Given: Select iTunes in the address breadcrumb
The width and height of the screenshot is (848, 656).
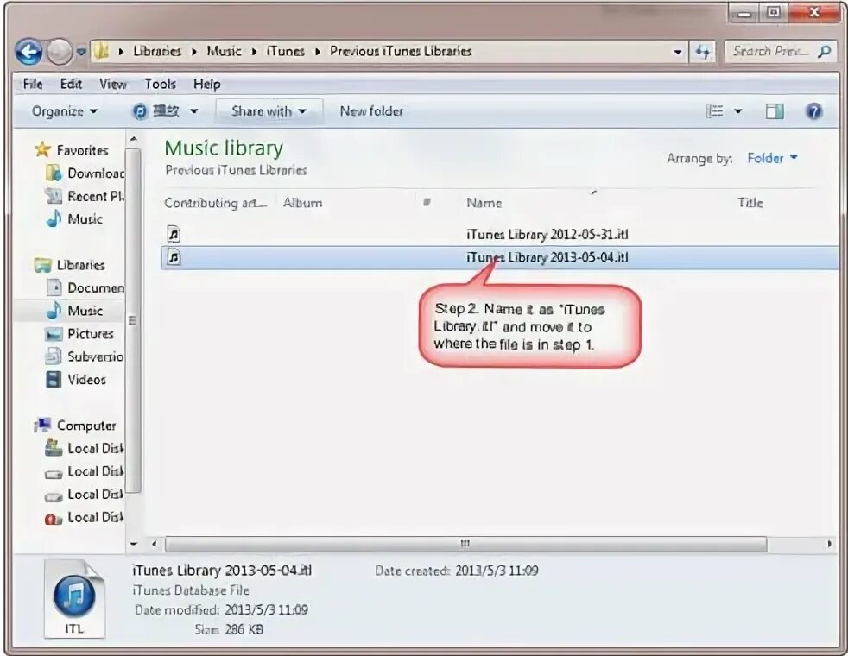Looking at the screenshot, I should [x=285, y=51].
